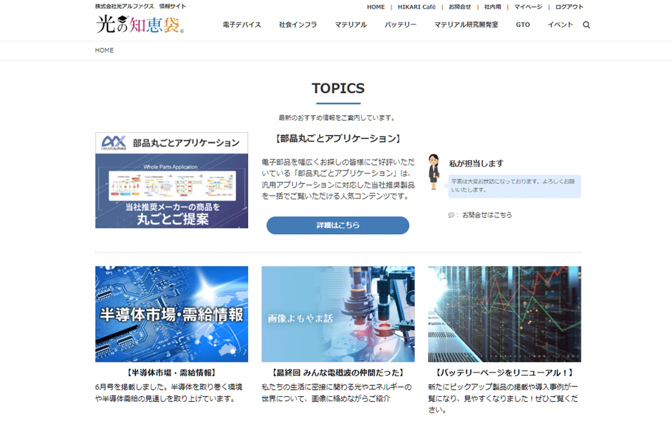Viewport: 672px width, 423px height.
Task: Click お問合せはこちら link
Action: click(x=487, y=215)
